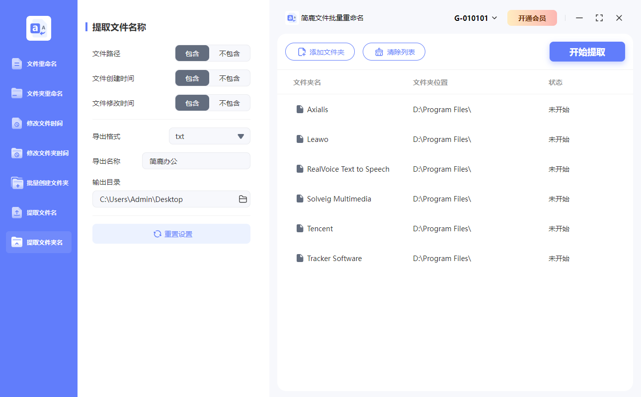Screen dimensions: 641x397
Task: Click 清除列表 to clear the list
Action: click(x=394, y=52)
